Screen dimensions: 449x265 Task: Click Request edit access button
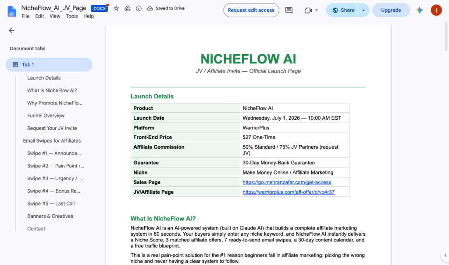point(251,10)
